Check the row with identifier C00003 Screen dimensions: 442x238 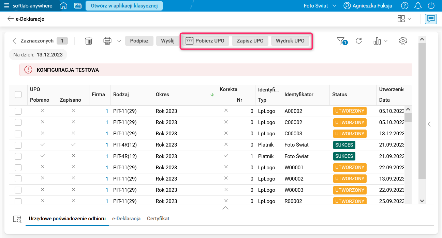click(18, 134)
